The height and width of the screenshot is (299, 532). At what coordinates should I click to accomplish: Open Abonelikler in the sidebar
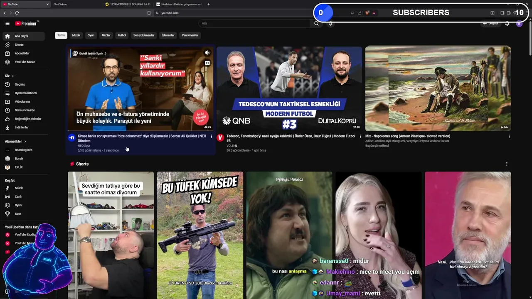[x=24, y=53]
